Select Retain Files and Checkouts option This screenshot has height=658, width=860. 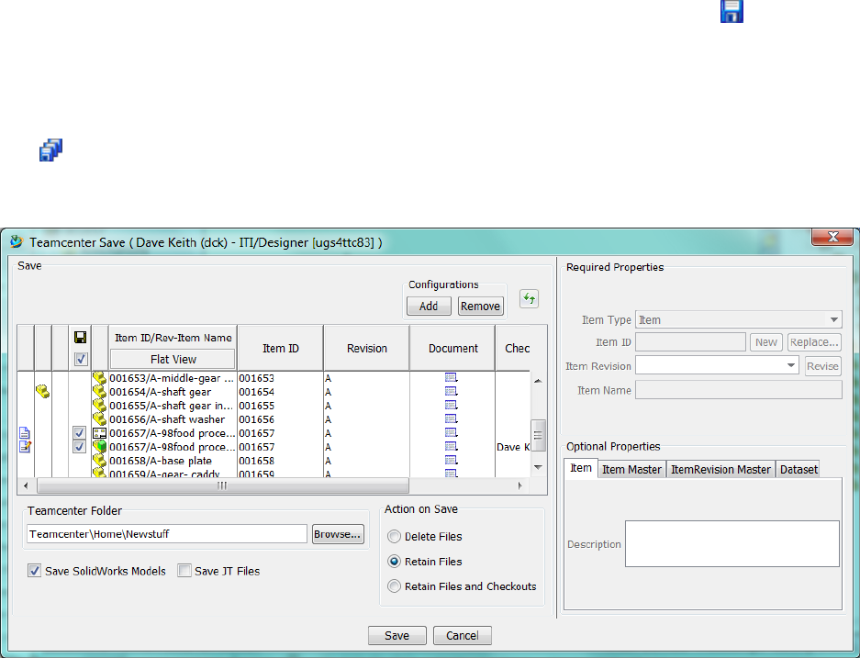point(394,586)
